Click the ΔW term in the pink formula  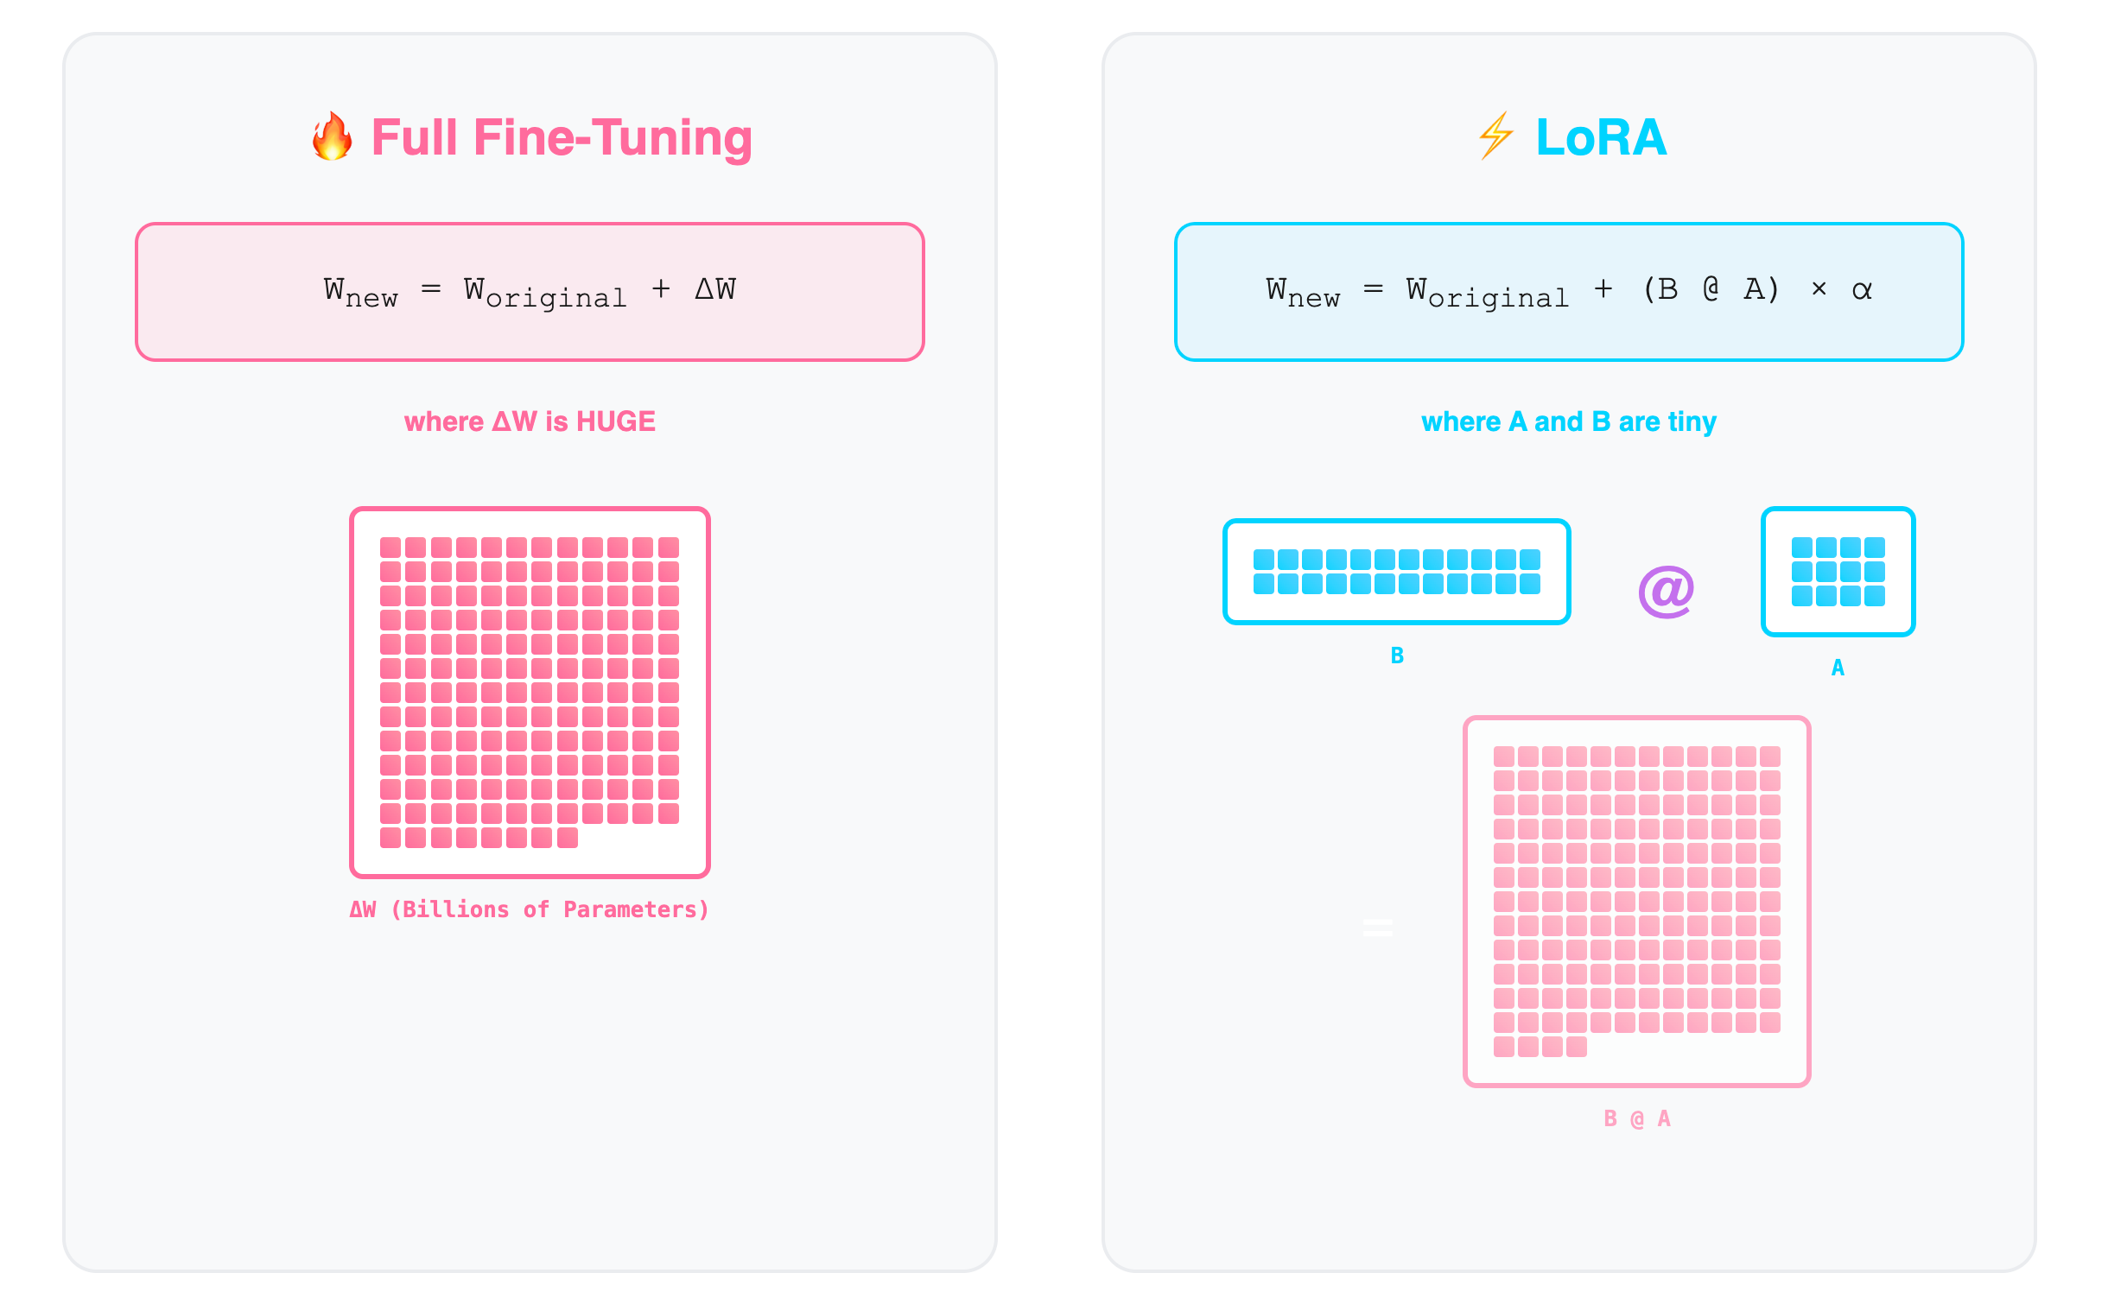pos(715,288)
